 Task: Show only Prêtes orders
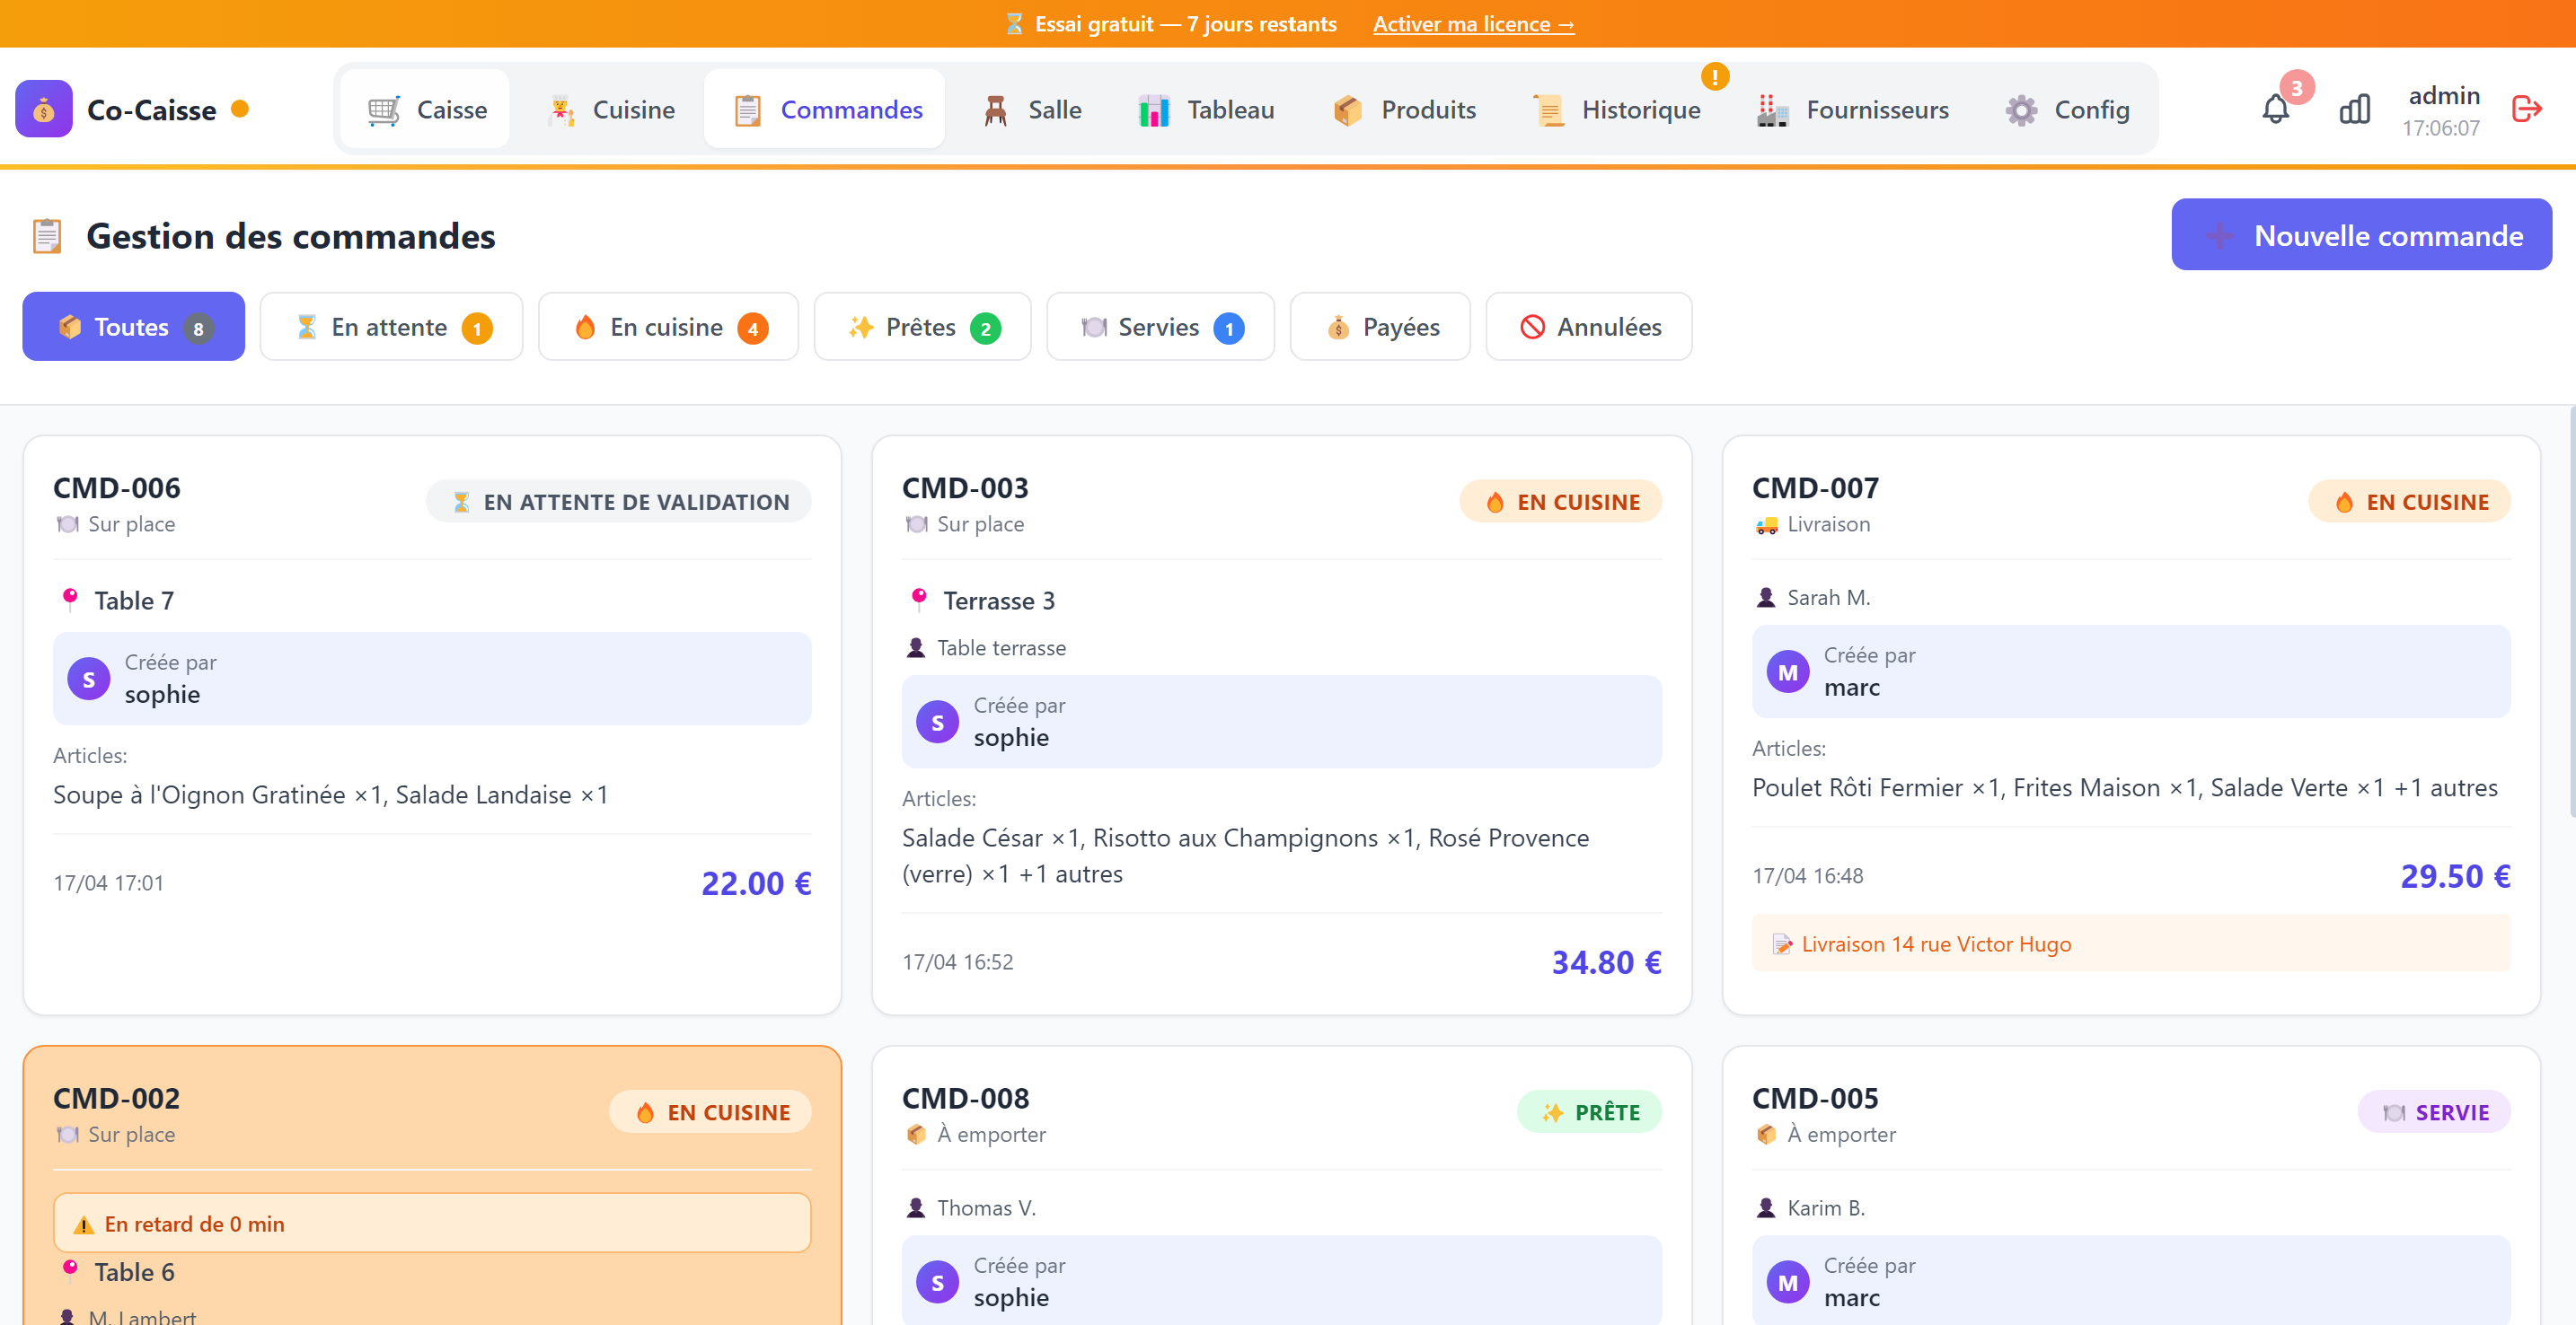(921, 327)
